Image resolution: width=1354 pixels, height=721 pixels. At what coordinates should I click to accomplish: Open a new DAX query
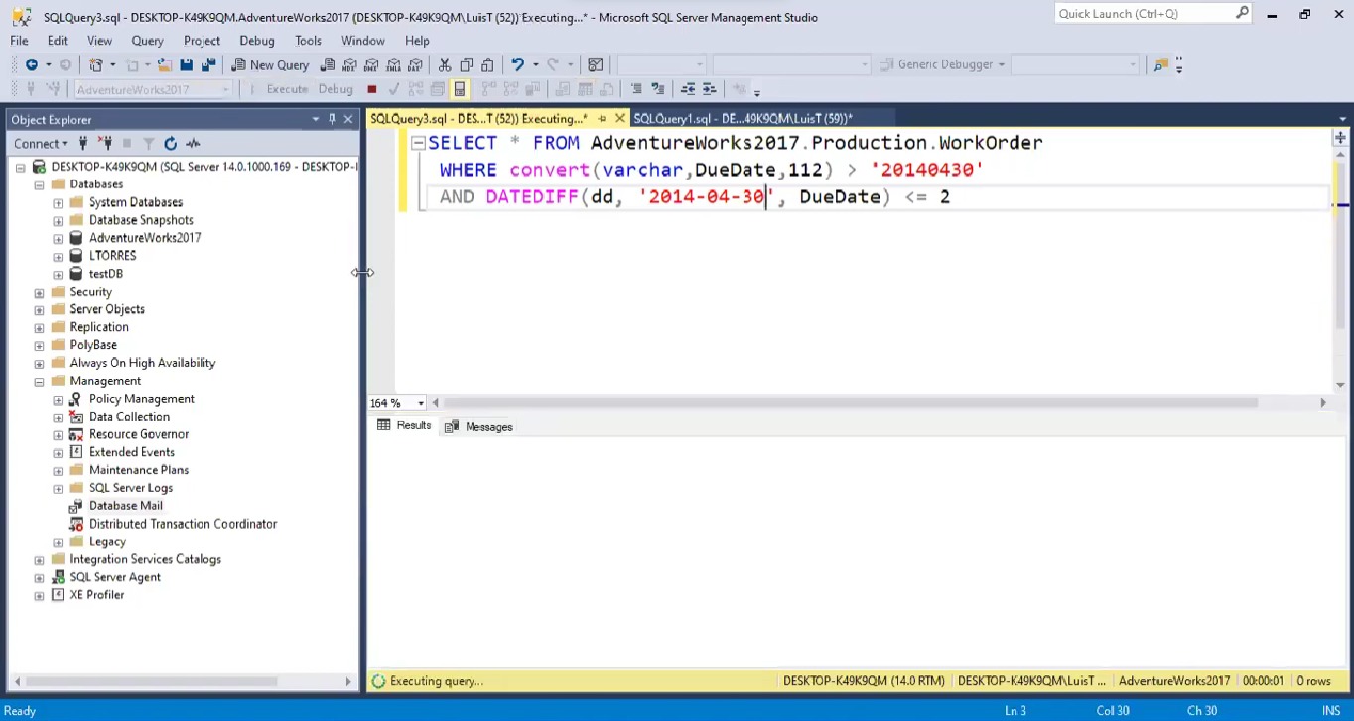tap(415, 64)
